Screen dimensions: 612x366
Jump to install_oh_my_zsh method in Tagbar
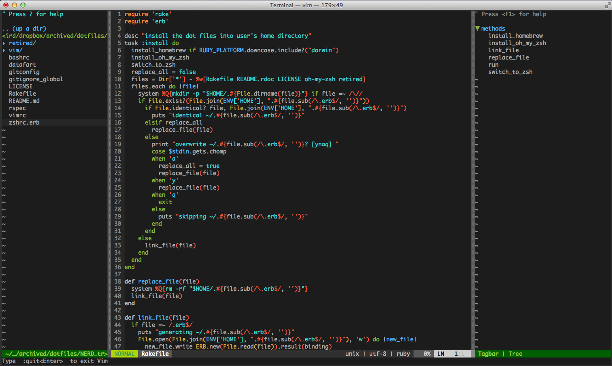pyautogui.click(x=517, y=43)
